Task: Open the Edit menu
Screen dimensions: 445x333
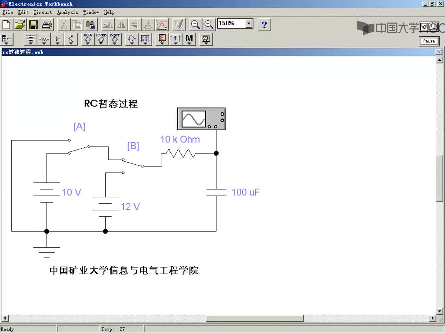Action: click(23, 12)
